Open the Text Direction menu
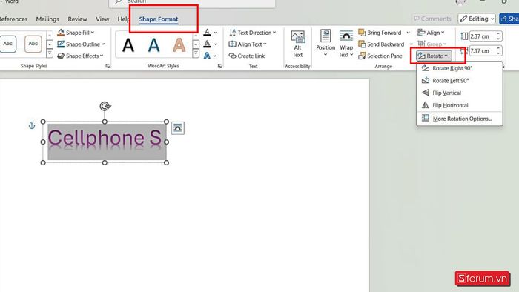The height and width of the screenshot is (292, 519). [252, 33]
